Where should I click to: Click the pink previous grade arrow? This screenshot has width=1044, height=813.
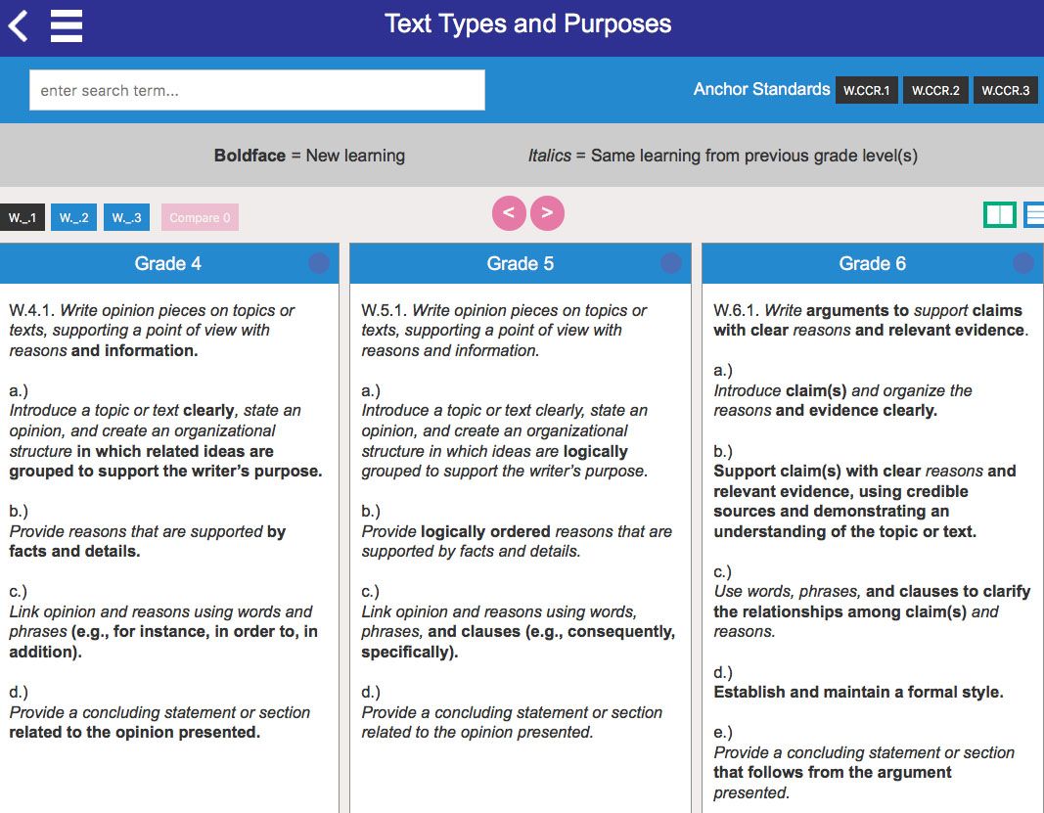click(x=509, y=213)
